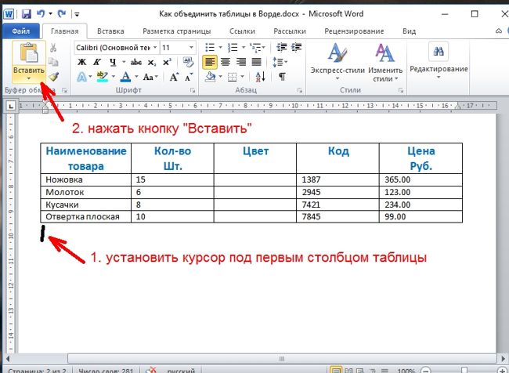Apply text highlight color marker
This screenshot has height=373, width=509.
[103, 77]
